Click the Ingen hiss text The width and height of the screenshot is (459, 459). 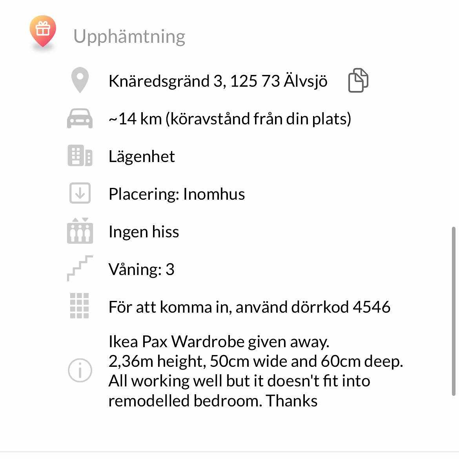(144, 232)
